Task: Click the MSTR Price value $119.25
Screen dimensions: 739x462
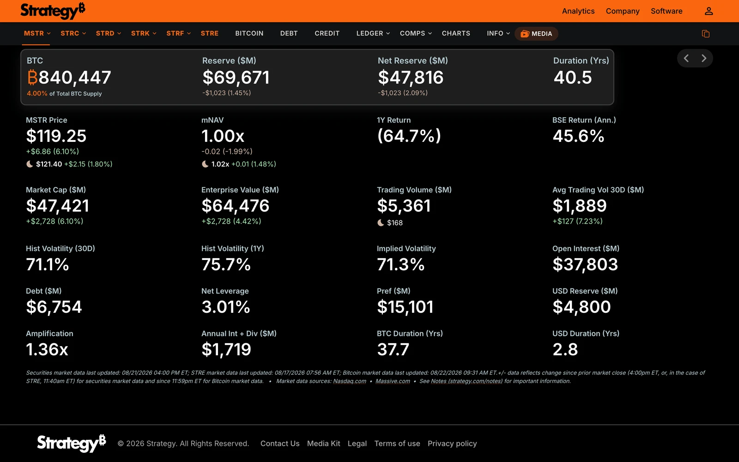Action: coord(56,136)
